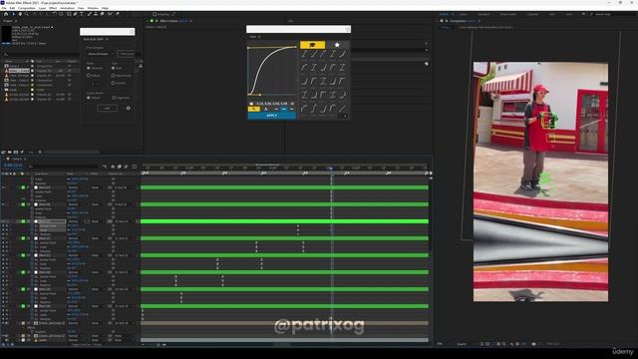The height and width of the screenshot is (359, 638).
Task: Select the Puppet Pin tool
Action: [118, 14]
